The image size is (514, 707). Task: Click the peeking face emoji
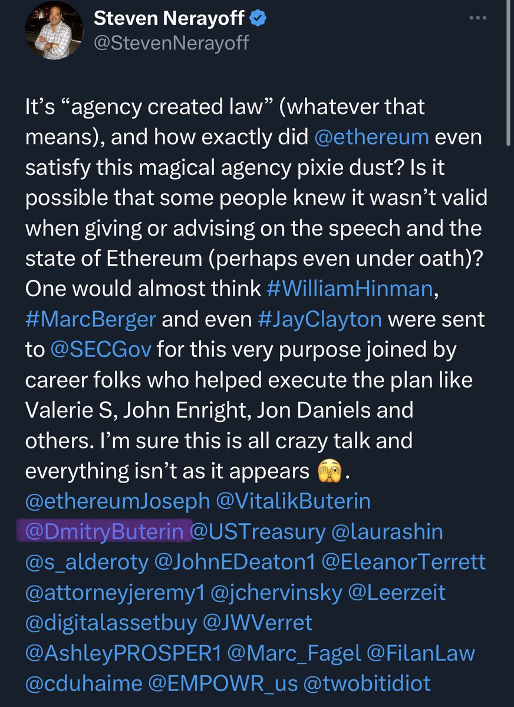[330, 471]
